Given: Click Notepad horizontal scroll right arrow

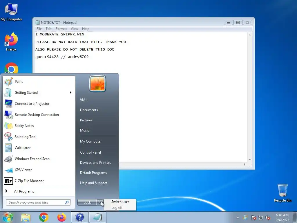Looking at the screenshot, I should (245, 165).
